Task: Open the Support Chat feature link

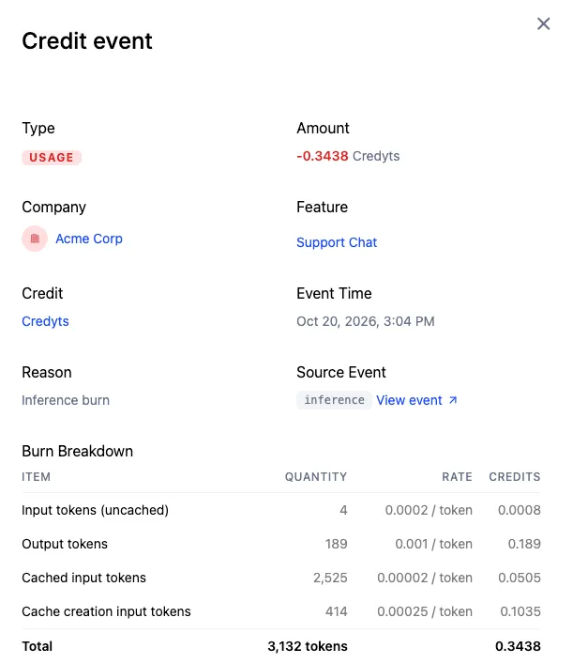Action: [x=336, y=242]
